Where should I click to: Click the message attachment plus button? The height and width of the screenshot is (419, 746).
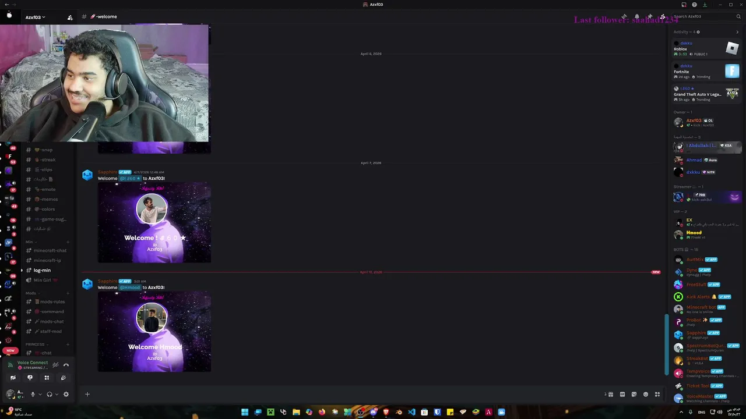click(x=87, y=394)
